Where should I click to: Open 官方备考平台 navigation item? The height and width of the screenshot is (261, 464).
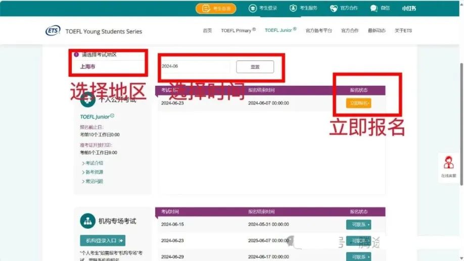click(x=319, y=30)
